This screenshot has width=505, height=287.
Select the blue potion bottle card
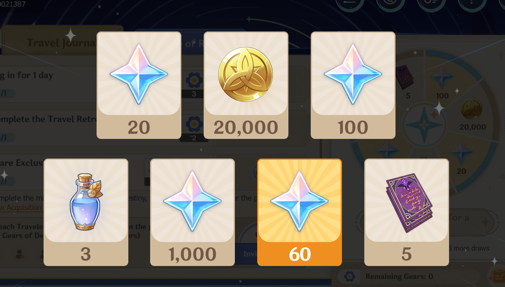pos(86,212)
